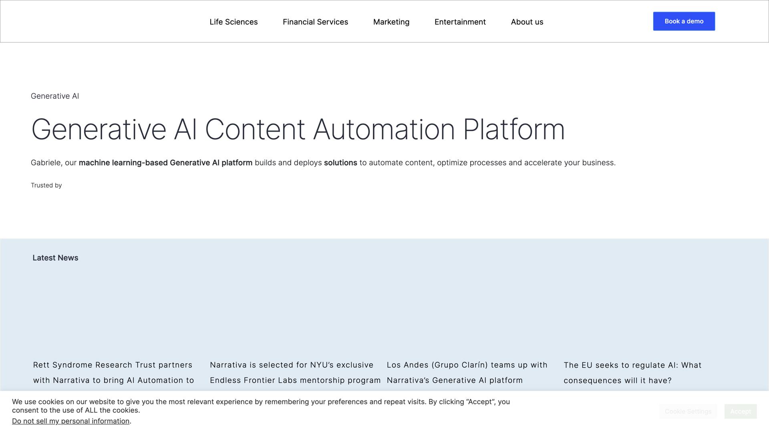Click the Book a demo button

click(x=684, y=21)
